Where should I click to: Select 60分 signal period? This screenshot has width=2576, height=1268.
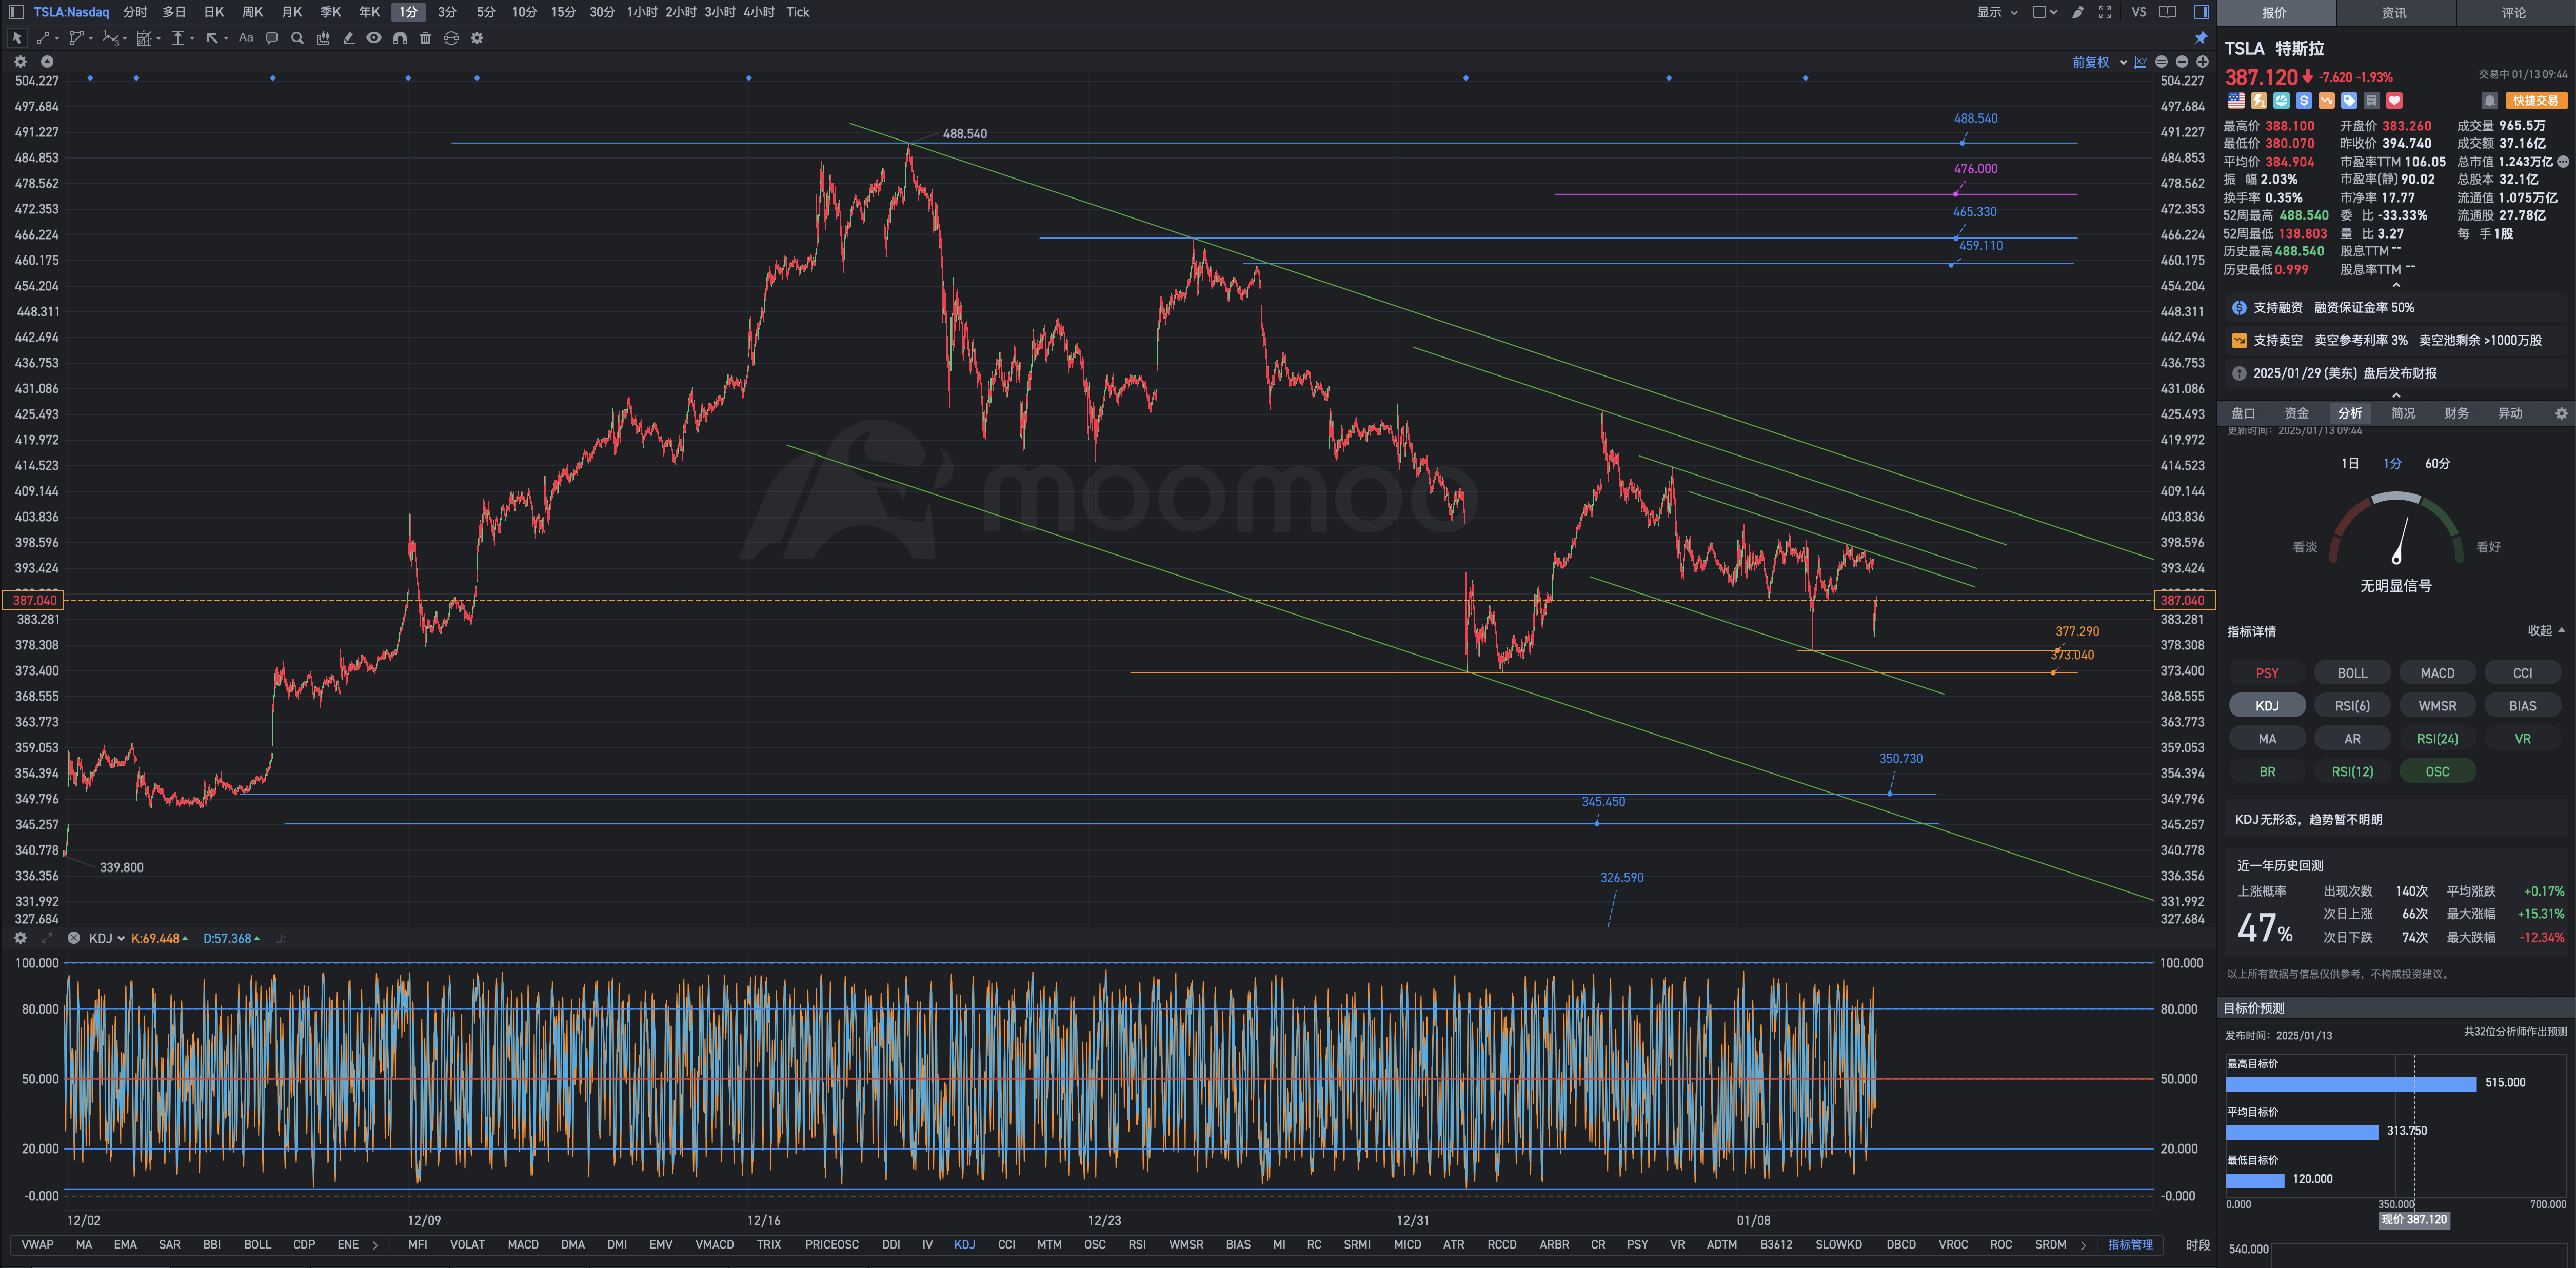click(2437, 463)
